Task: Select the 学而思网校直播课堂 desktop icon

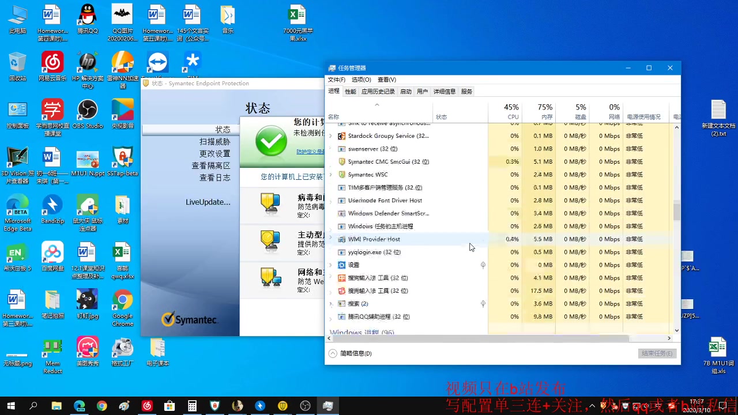Action: pyautogui.click(x=52, y=118)
